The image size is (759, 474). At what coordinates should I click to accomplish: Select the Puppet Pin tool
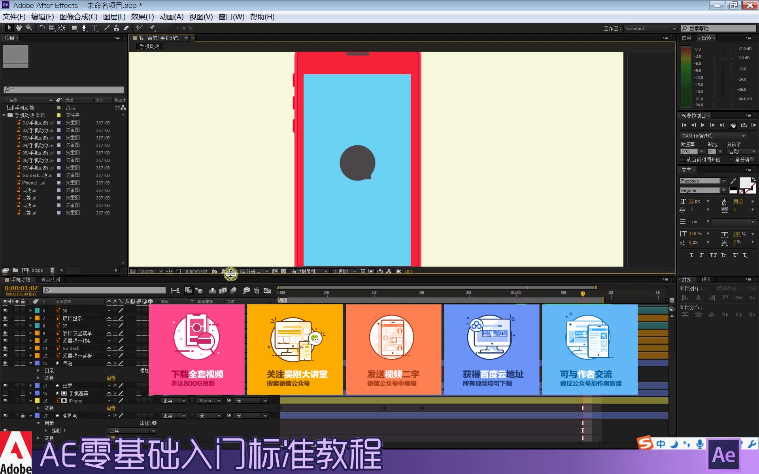click(152, 28)
